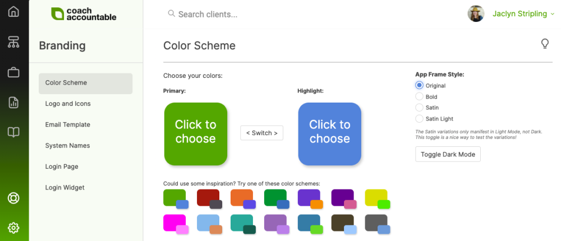Click the lifebuoy support icon
The height and width of the screenshot is (241, 561).
coord(13,198)
